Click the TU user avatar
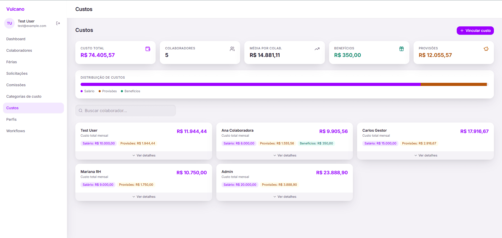The height and width of the screenshot is (238, 502). tap(9, 23)
